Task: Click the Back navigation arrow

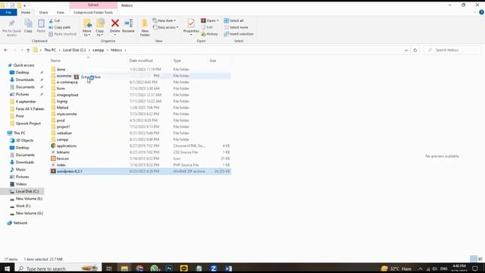Action: [x=6, y=50]
